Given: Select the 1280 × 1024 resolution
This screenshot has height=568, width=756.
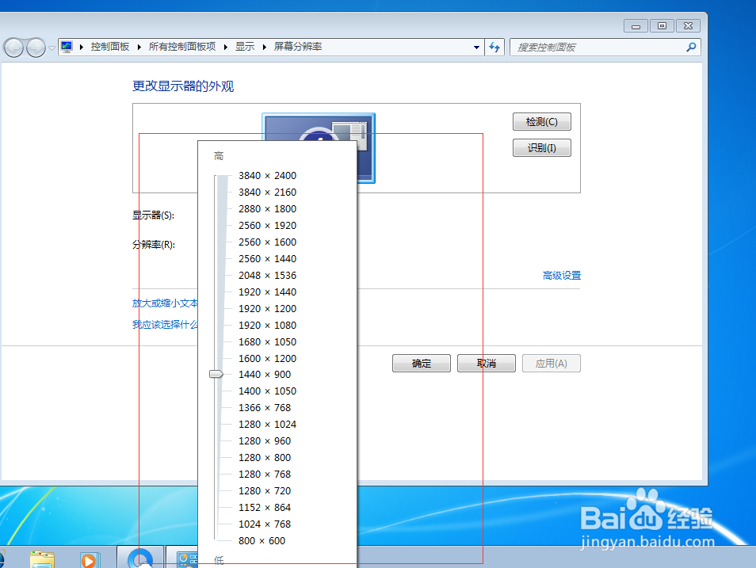Looking at the screenshot, I should 268,425.
